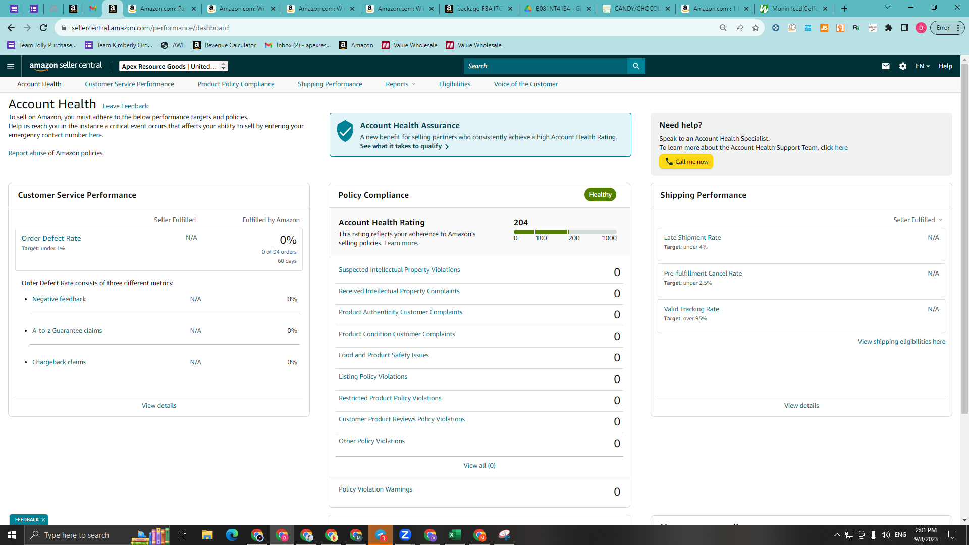Open the Revenue Calculator bookmark
The width and height of the screenshot is (969, 545).
pos(225,45)
